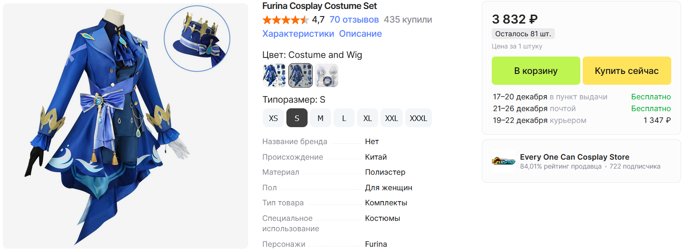Jump to the Описание section
Screen dimensions: 683x251
click(x=360, y=34)
